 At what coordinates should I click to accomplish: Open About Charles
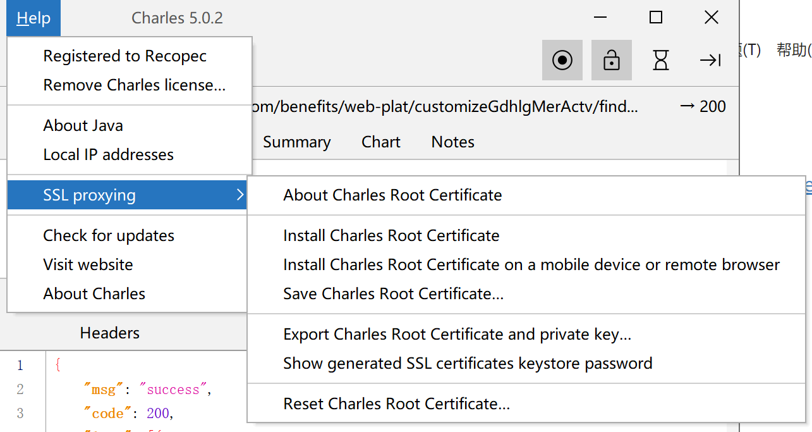127,293
